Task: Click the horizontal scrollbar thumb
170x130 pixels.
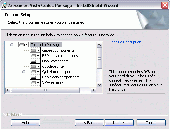Action: click(45, 90)
